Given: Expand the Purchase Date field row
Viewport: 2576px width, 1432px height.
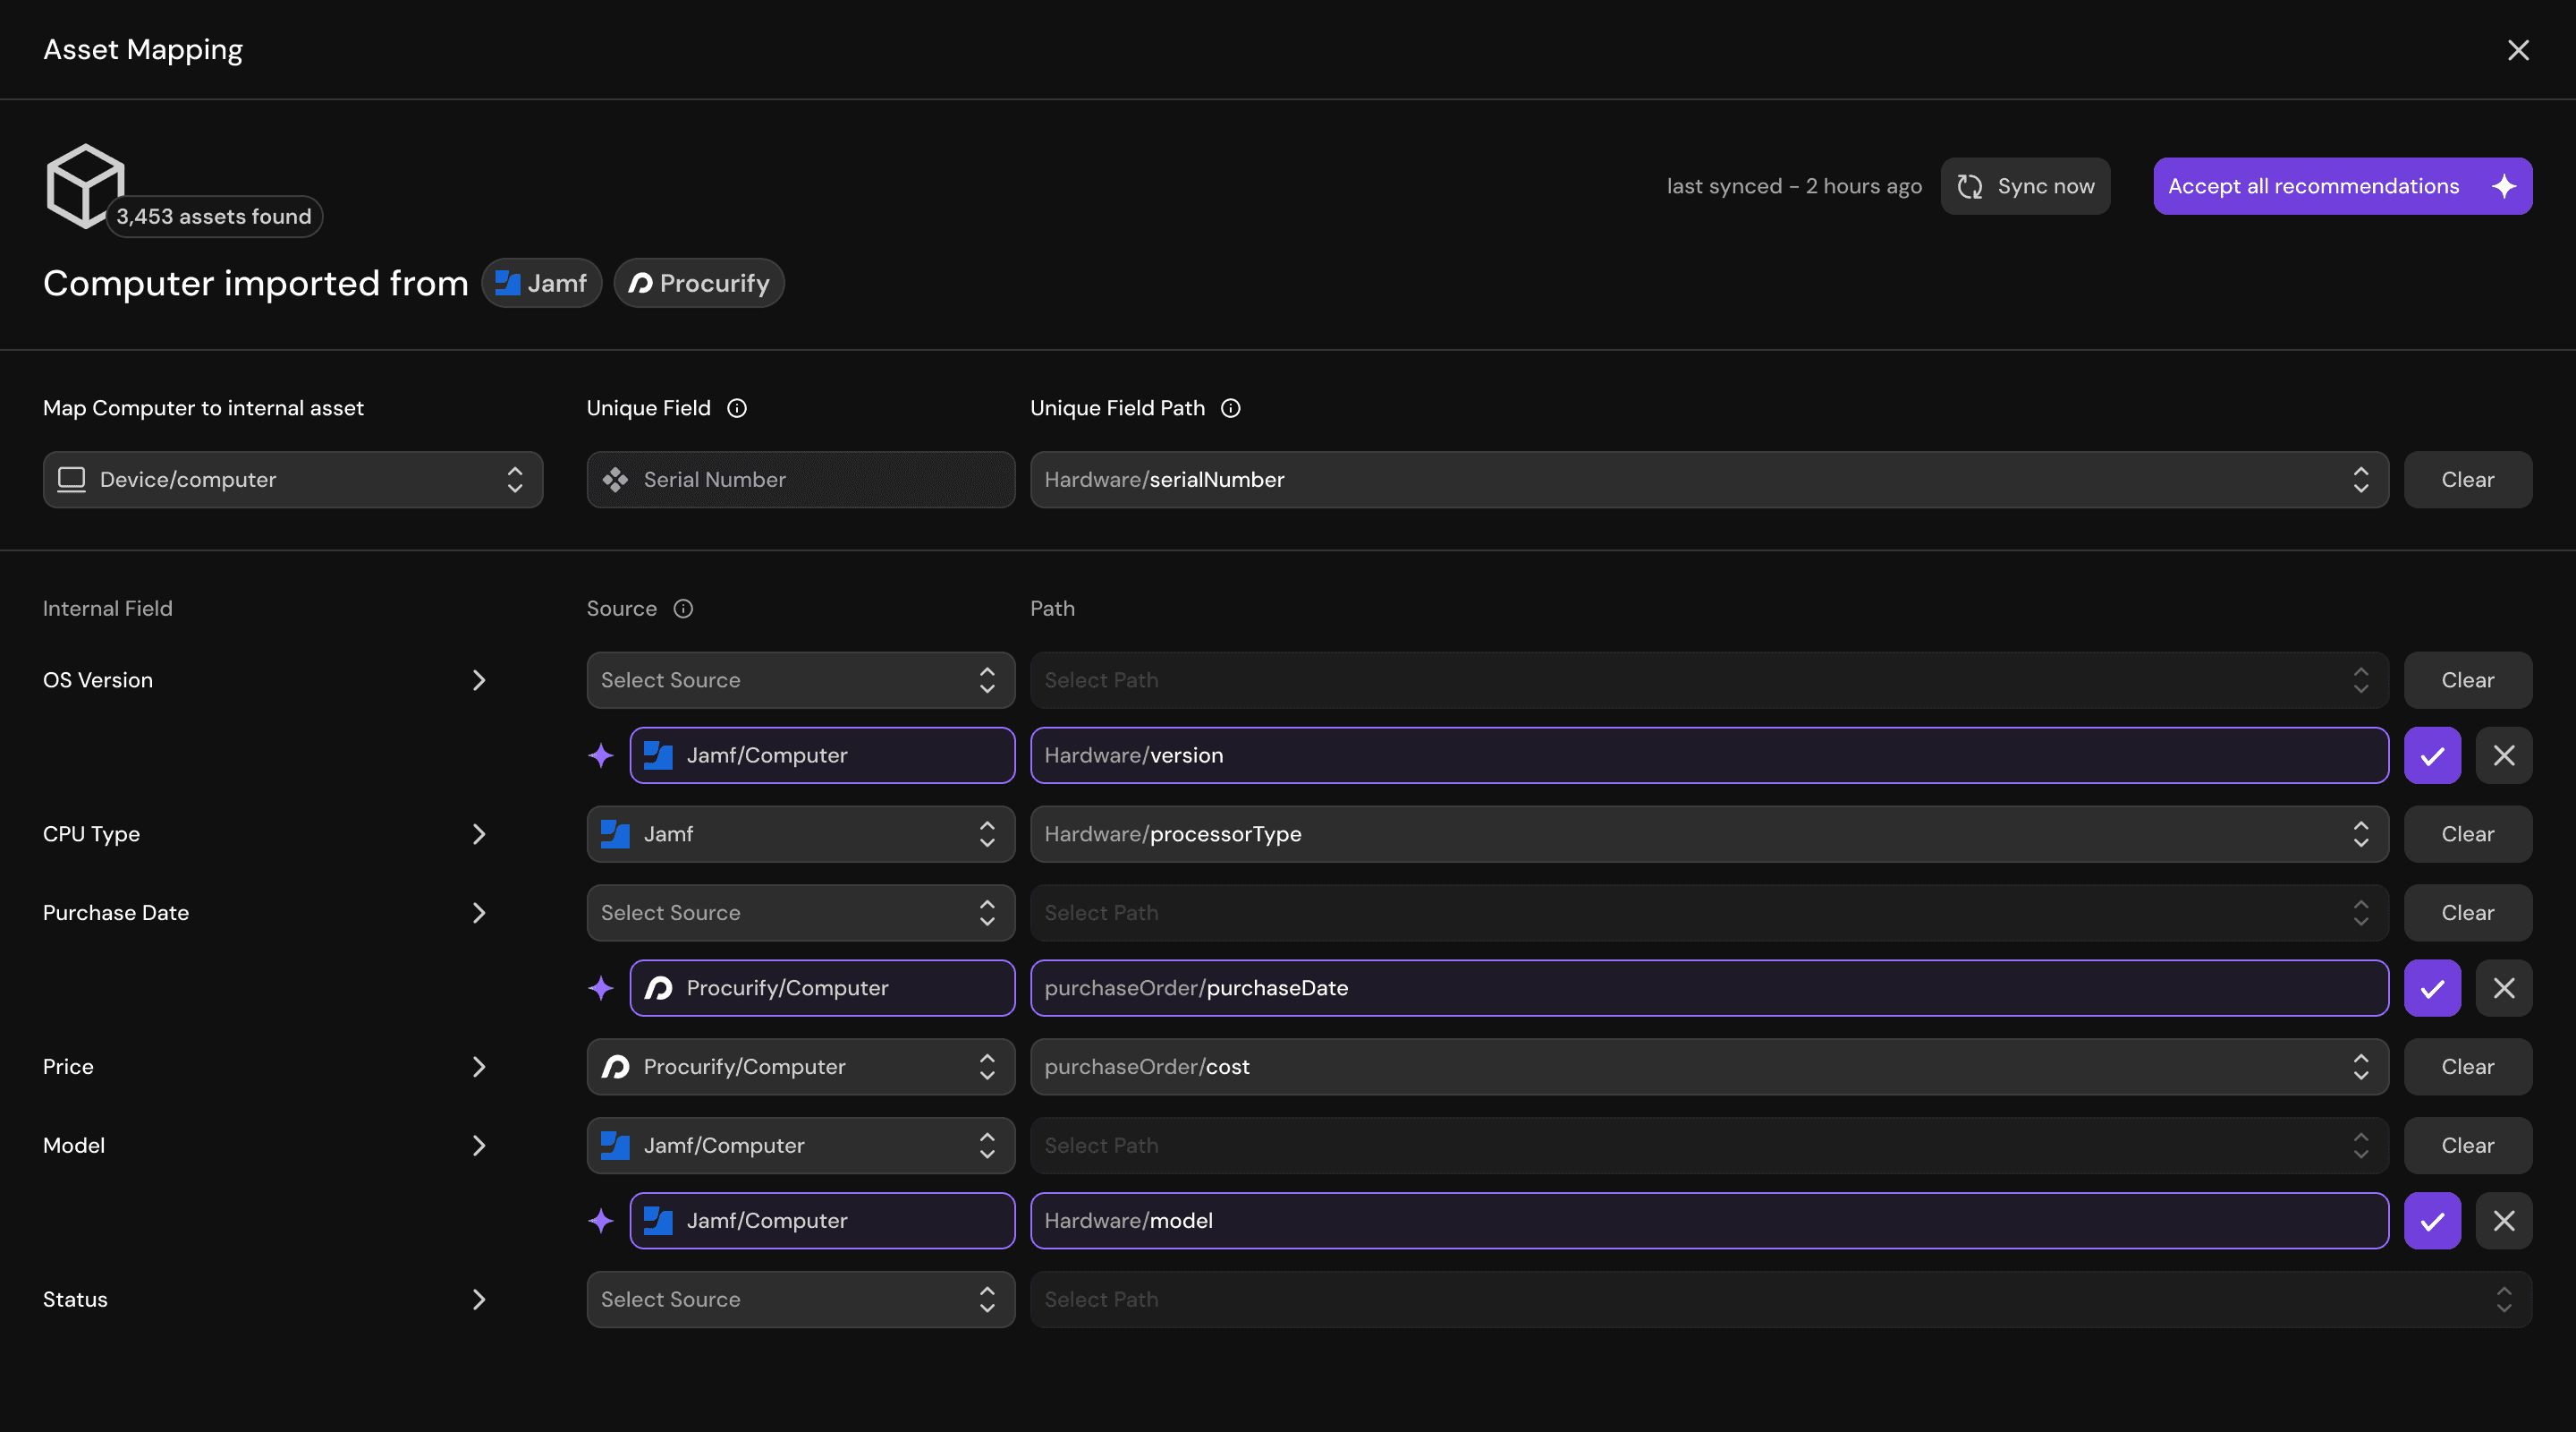Looking at the screenshot, I should (479, 913).
